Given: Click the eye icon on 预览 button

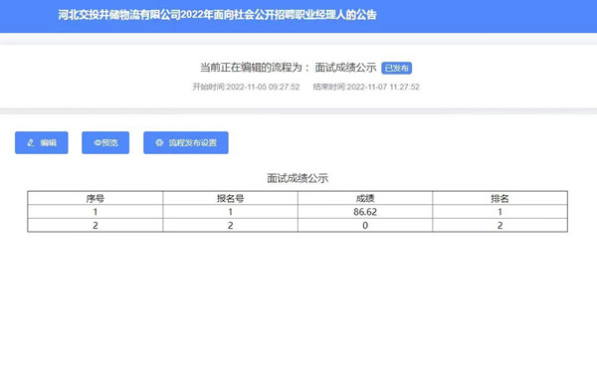Looking at the screenshot, I should [98, 142].
